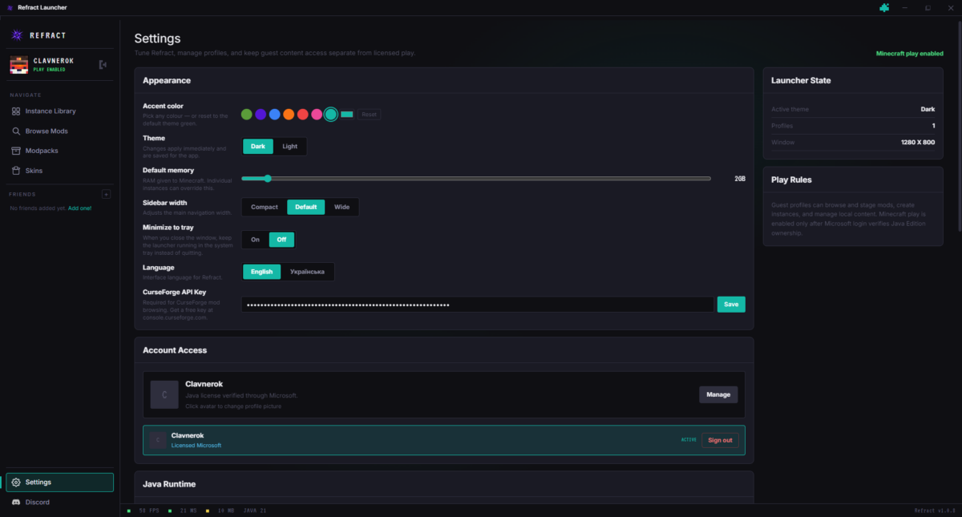Screen dimensions: 962x517
Task: Click the Clavnerok avatar to change profile picture
Action: point(164,394)
